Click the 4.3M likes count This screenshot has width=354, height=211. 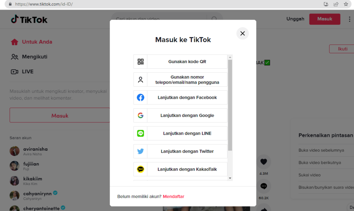click(x=263, y=174)
